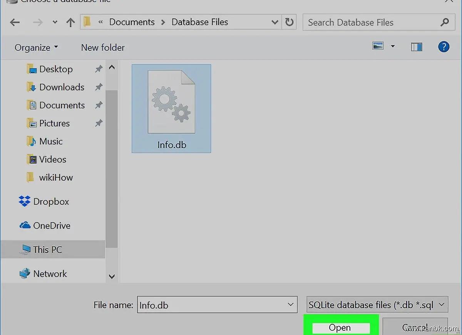Open the Organize menu
Image resolution: width=462 pixels, height=335 pixels.
(36, 48)
